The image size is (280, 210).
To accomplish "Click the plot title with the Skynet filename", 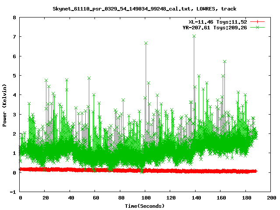I will tap(144, 8).
